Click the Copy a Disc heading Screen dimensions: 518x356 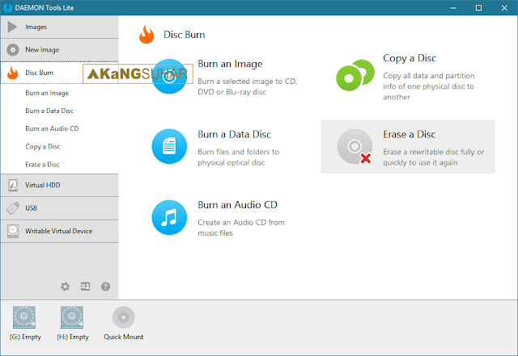tap(410, 58)
